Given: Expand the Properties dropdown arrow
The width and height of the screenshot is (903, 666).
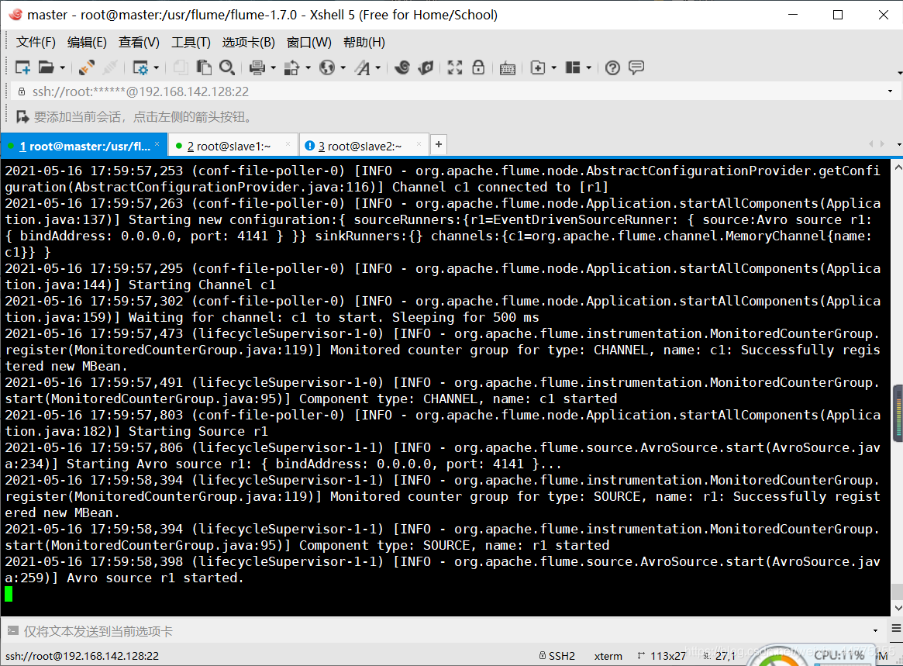Looking at the screenshot, I should (156, 68).
